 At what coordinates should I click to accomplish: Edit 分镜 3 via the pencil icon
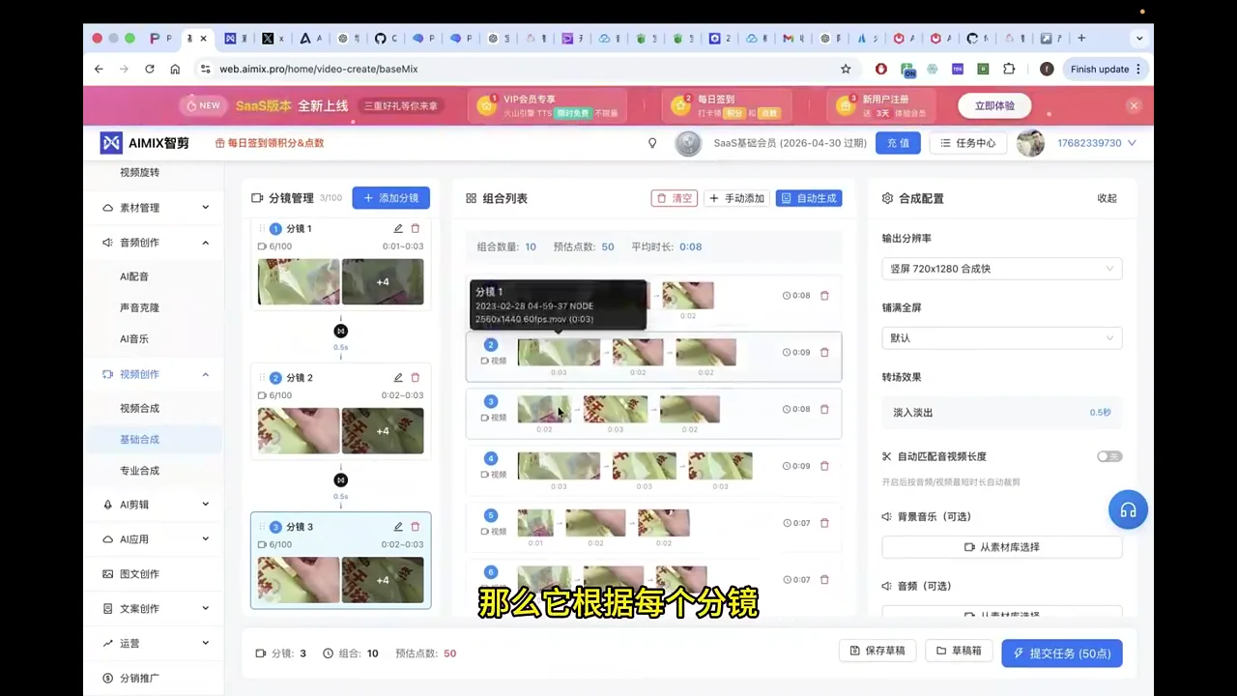tap(398, 527)
